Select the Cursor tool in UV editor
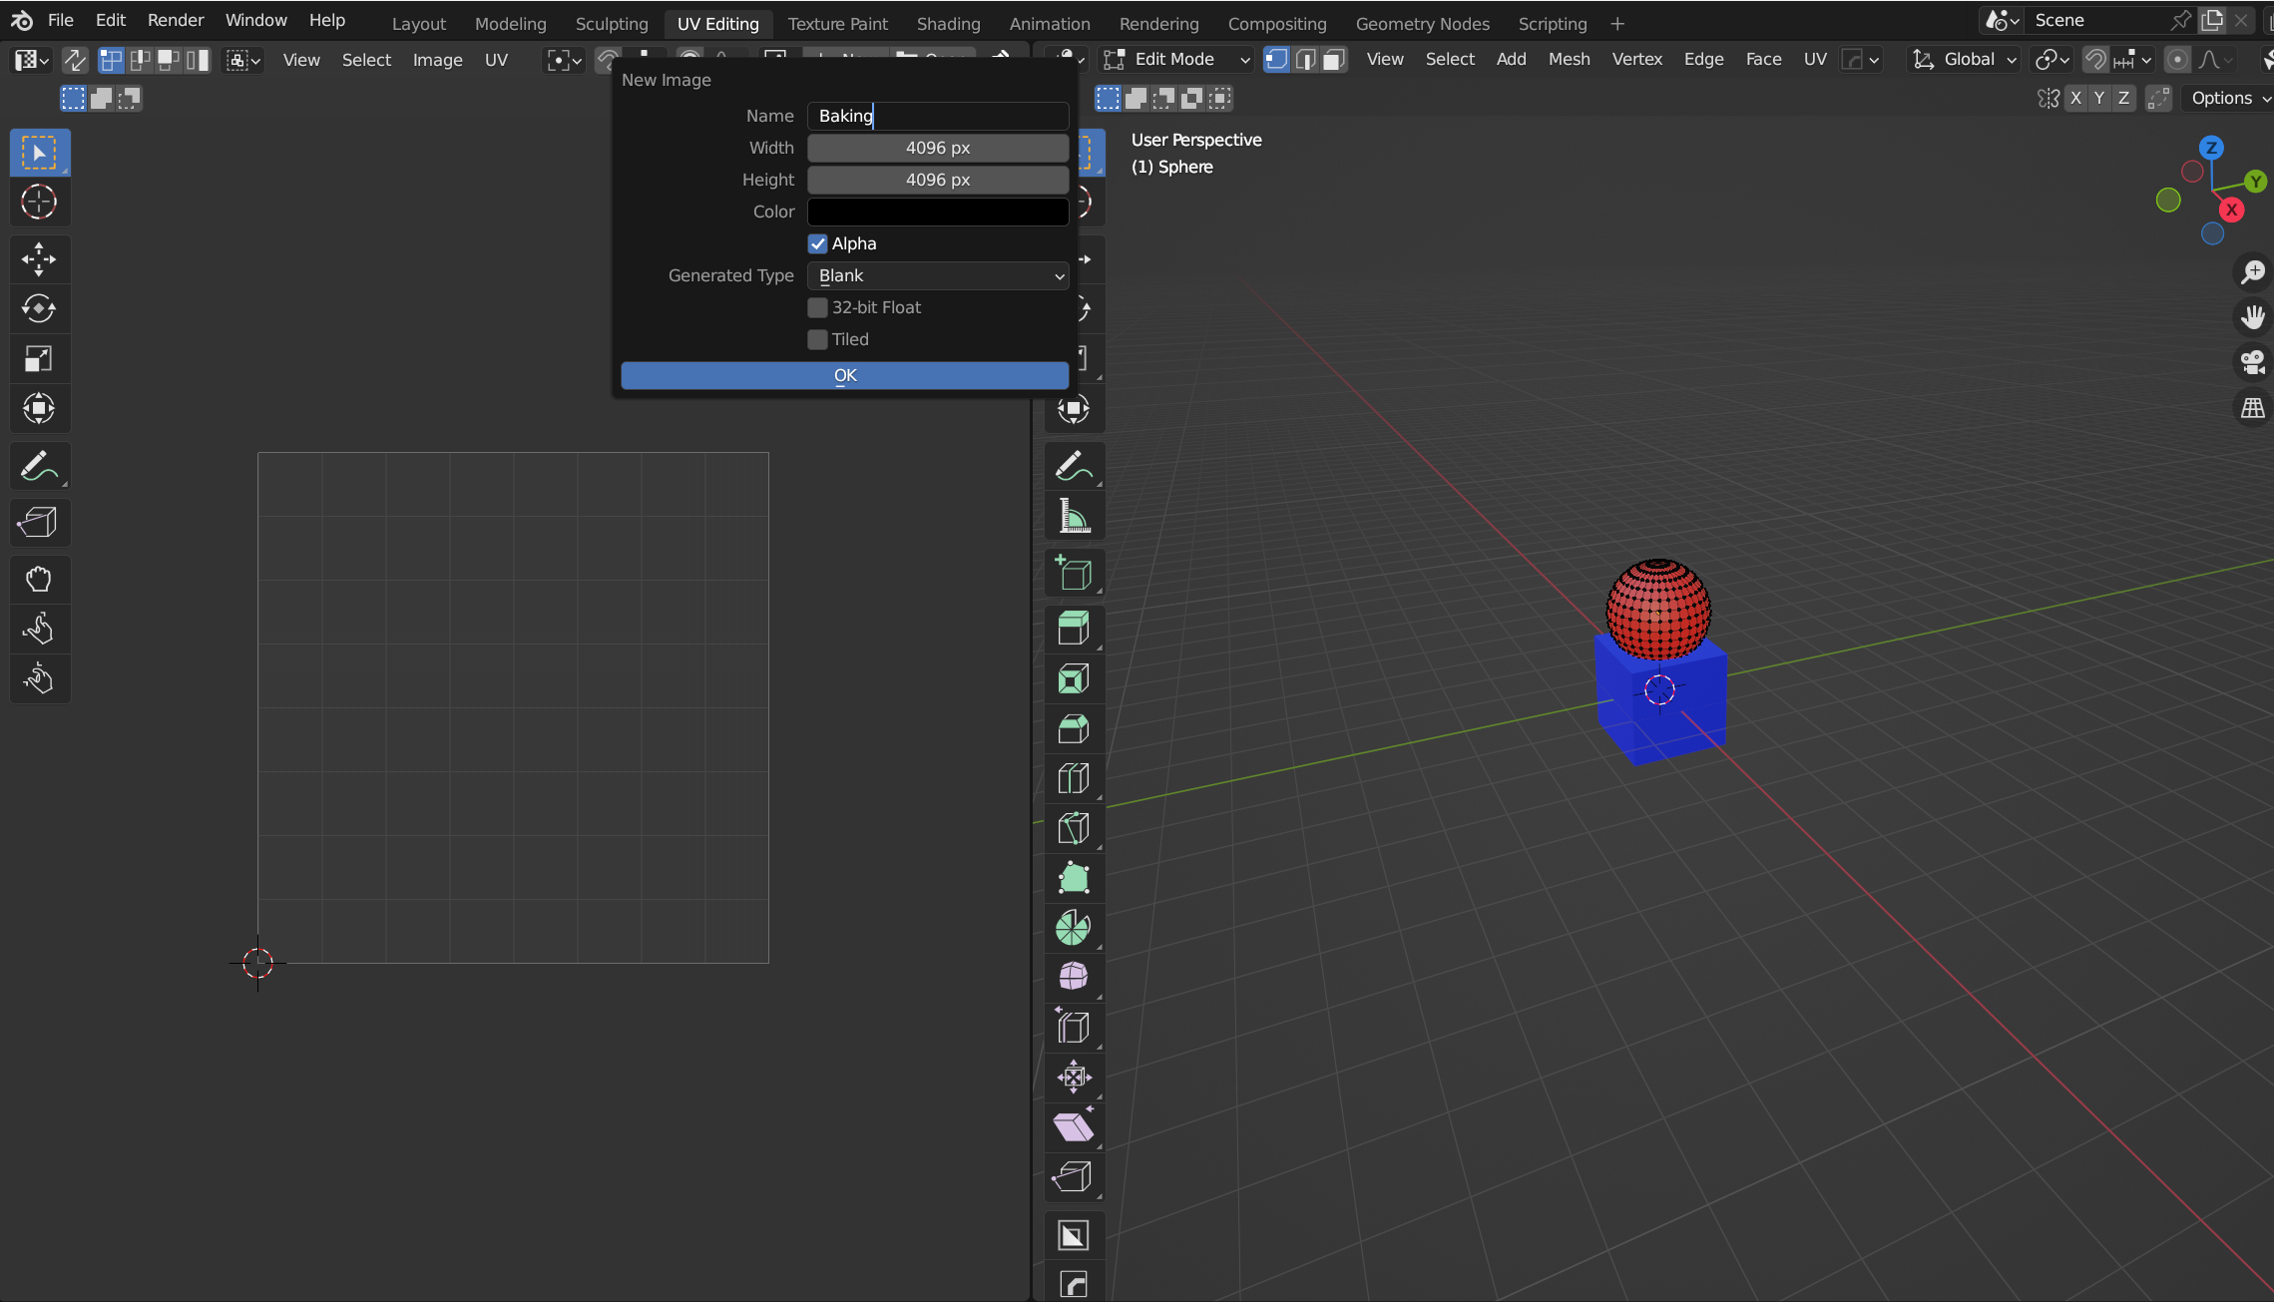 [x=39, y=203]
